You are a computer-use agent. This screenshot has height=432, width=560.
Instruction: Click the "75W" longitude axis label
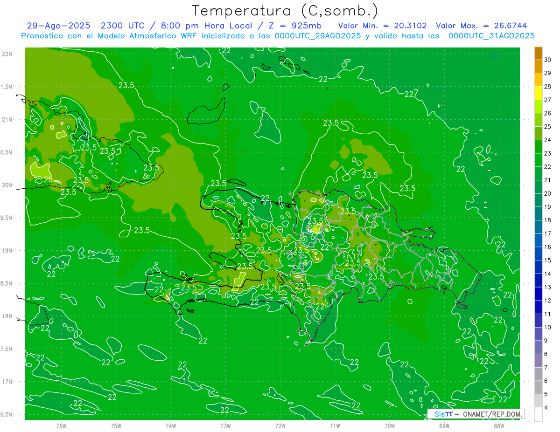[116, 425]
